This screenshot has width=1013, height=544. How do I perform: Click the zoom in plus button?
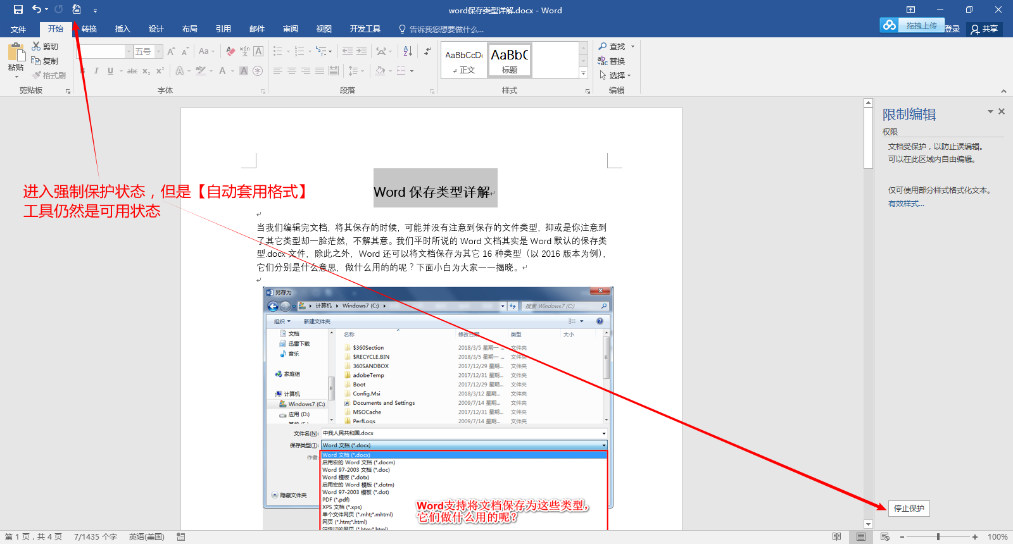975,537
